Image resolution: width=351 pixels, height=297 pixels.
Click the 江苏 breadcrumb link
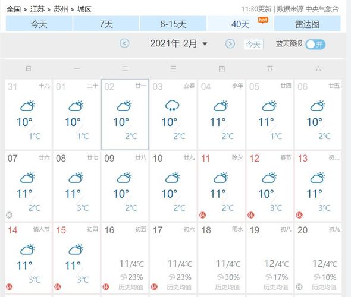[x=37, y=10]
